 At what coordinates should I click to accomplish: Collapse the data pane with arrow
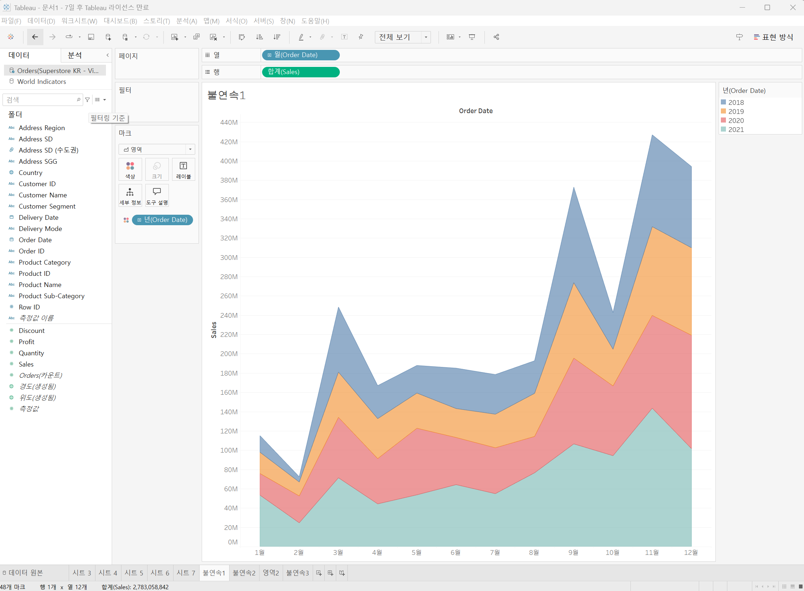pos(107,55)
